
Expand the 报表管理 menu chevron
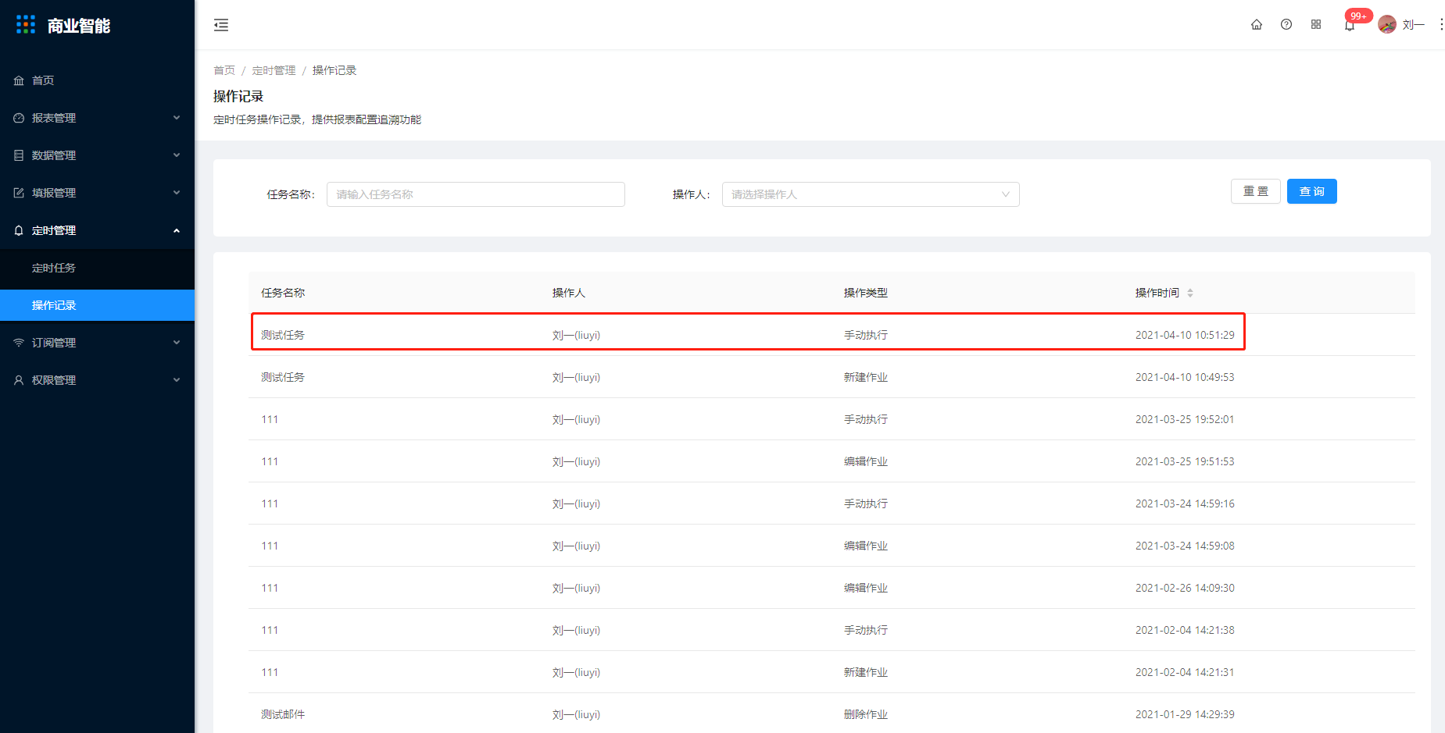[177, 118]
